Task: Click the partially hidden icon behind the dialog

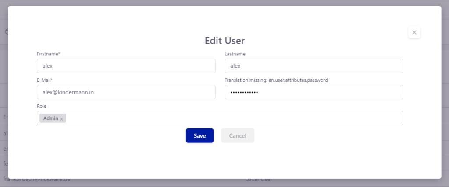Action: [x=6, y=32]
